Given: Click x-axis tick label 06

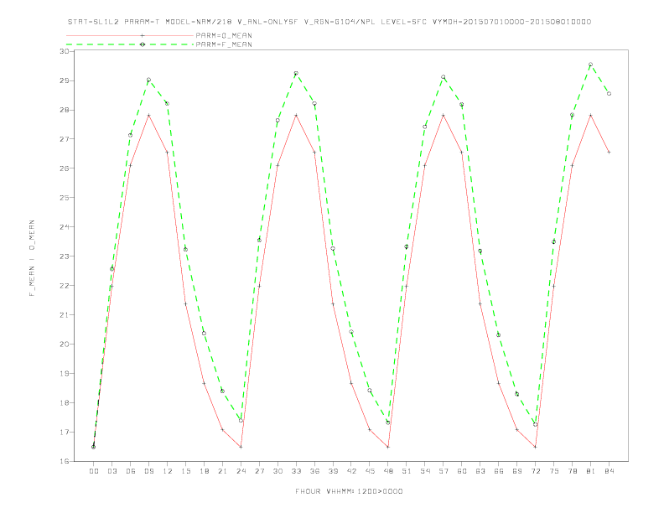Looking at the screenshot, I should (x=131, y=471).
